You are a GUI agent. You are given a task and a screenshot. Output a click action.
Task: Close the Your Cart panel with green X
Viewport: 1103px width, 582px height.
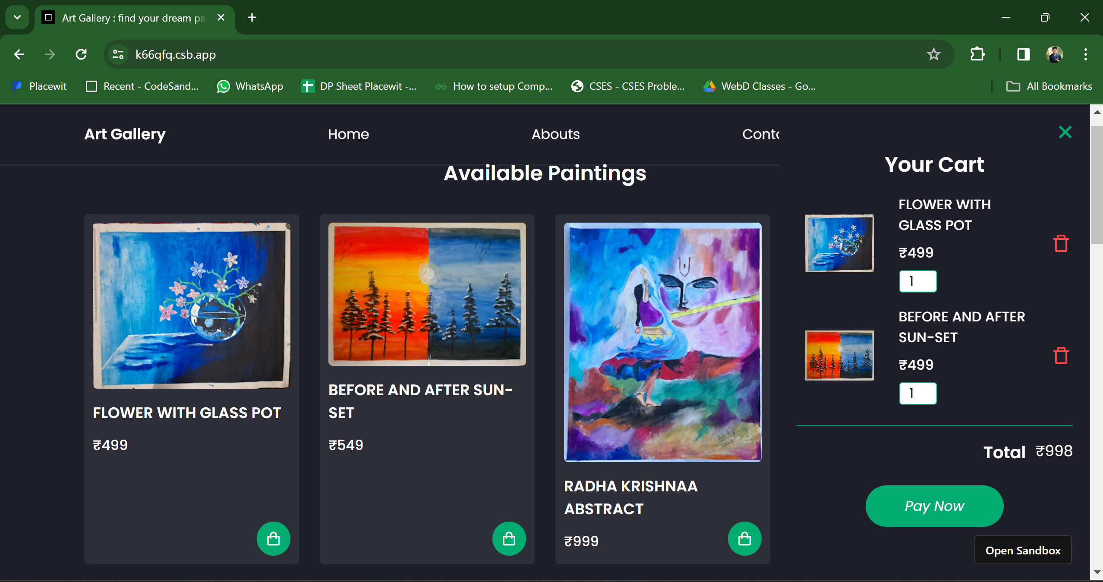coord(1065,132)
